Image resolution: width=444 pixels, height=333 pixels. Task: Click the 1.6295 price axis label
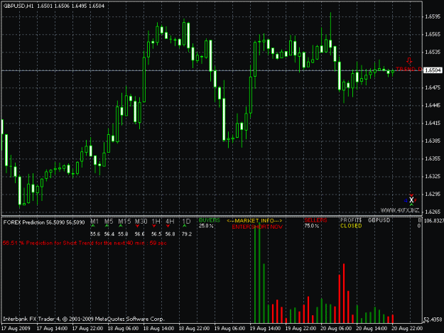[x=433, y=195]
